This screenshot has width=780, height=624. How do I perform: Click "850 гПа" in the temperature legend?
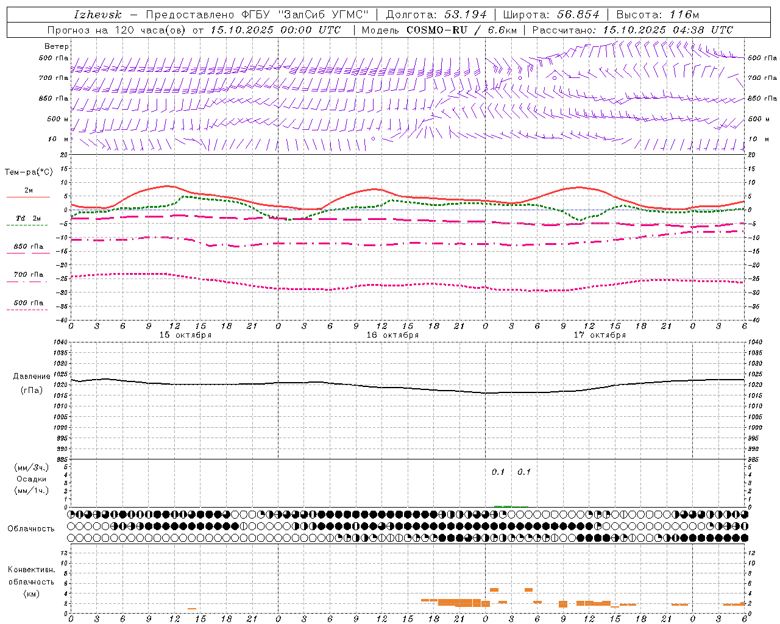point(28,246)
